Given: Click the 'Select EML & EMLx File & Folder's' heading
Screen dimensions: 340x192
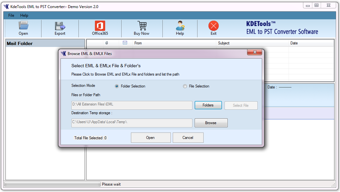Looking at the screenshot, I should pos(106,66).
